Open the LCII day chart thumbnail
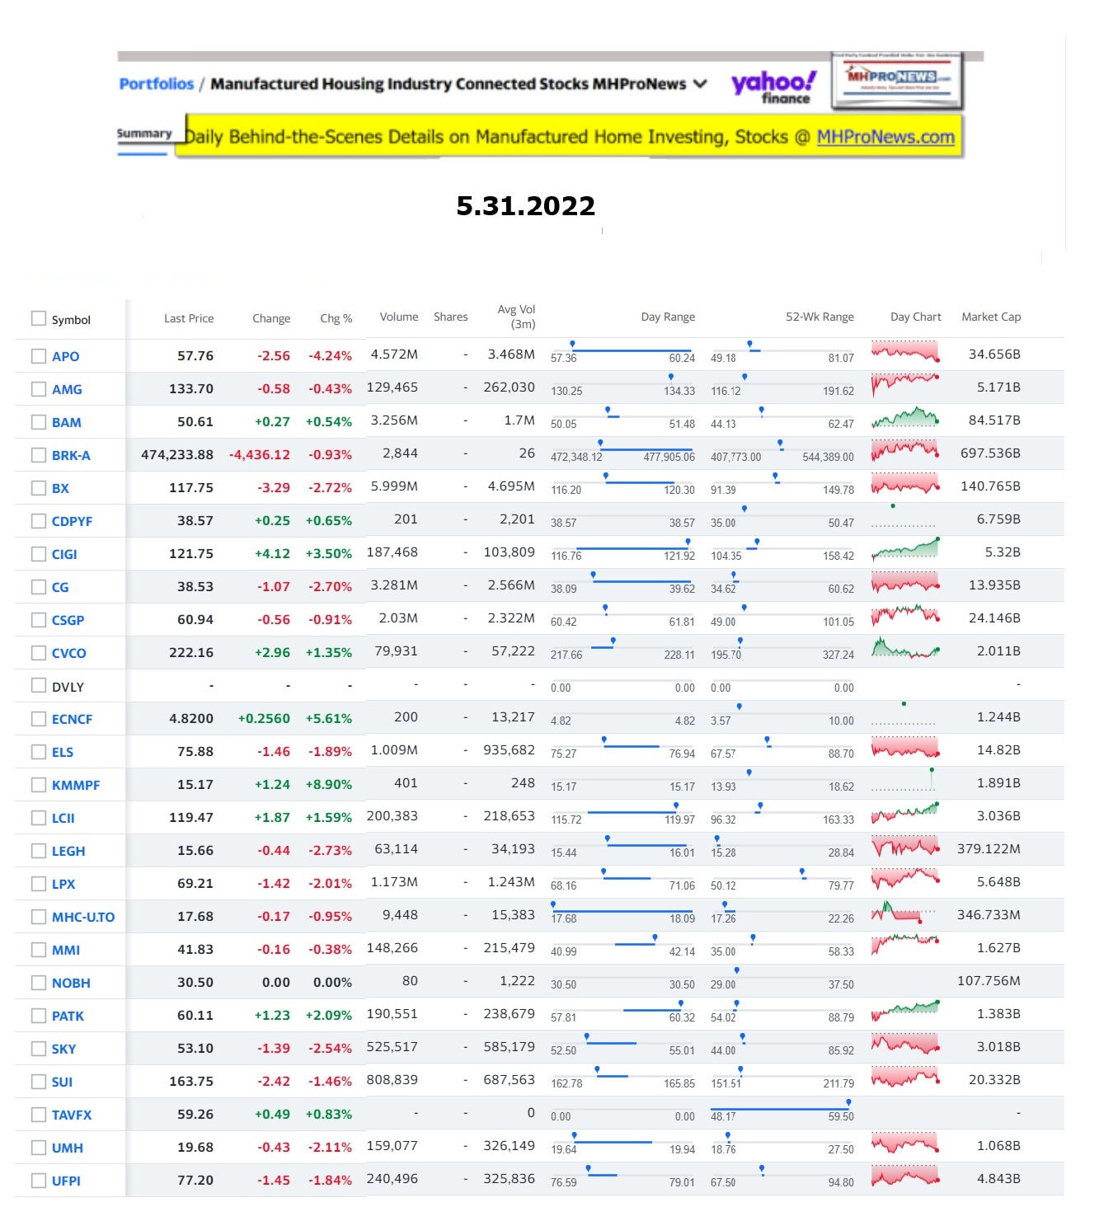Viewport: 1099px width, 1207px height. [905, 814]
